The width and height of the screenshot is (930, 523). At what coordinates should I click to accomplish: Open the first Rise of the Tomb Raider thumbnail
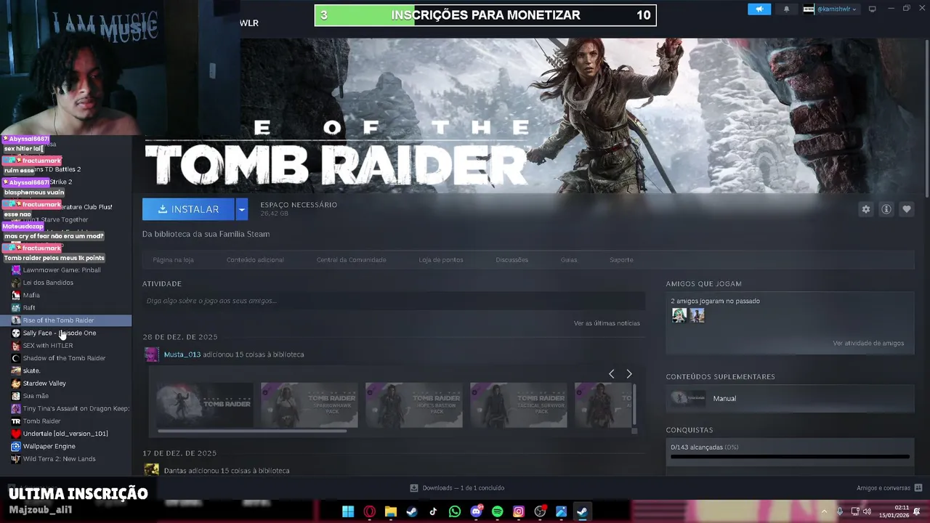click(x=205, y=405)
